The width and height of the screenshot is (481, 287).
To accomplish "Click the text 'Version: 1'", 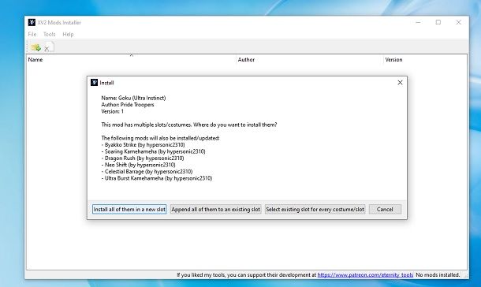I will [113, 112].
